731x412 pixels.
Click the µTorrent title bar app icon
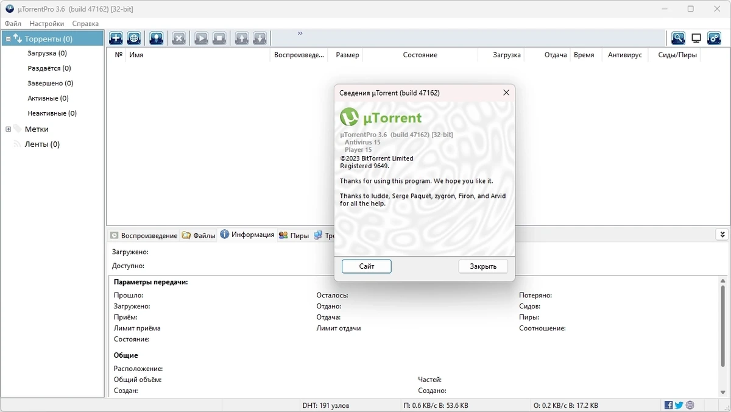click(x=9, y=9)
